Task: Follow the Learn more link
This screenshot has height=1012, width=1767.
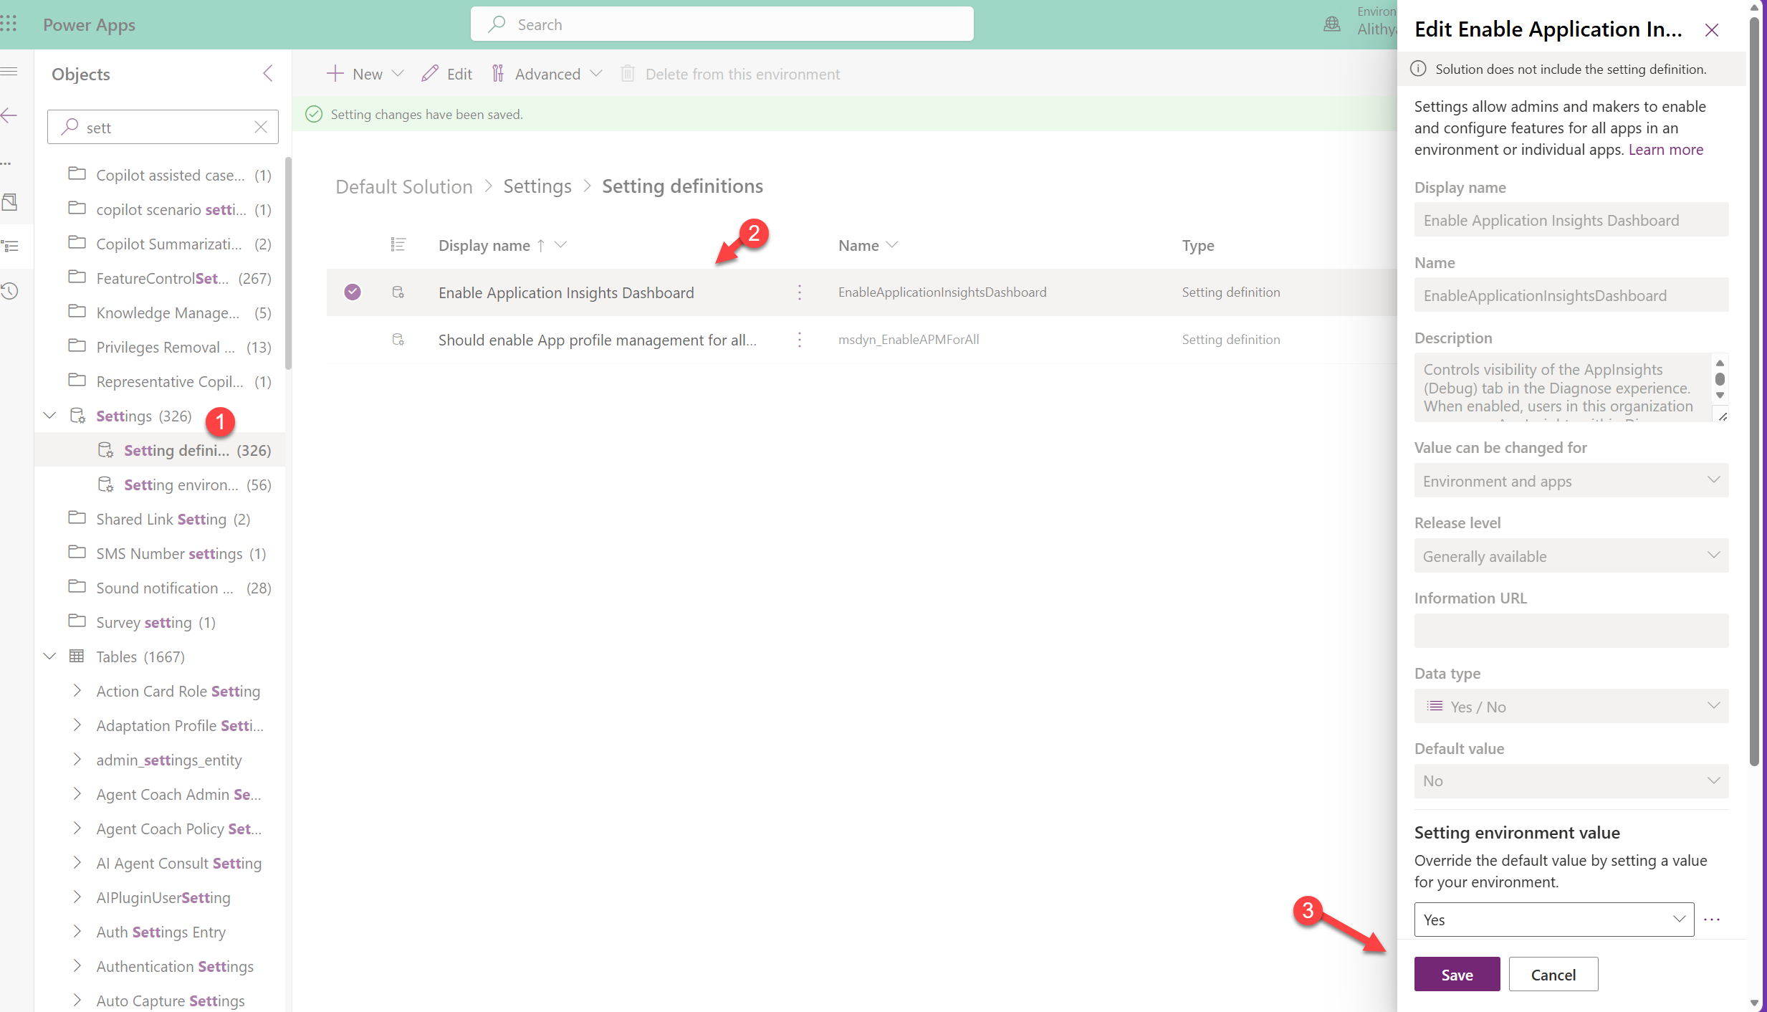Action: click(1665, 149)
